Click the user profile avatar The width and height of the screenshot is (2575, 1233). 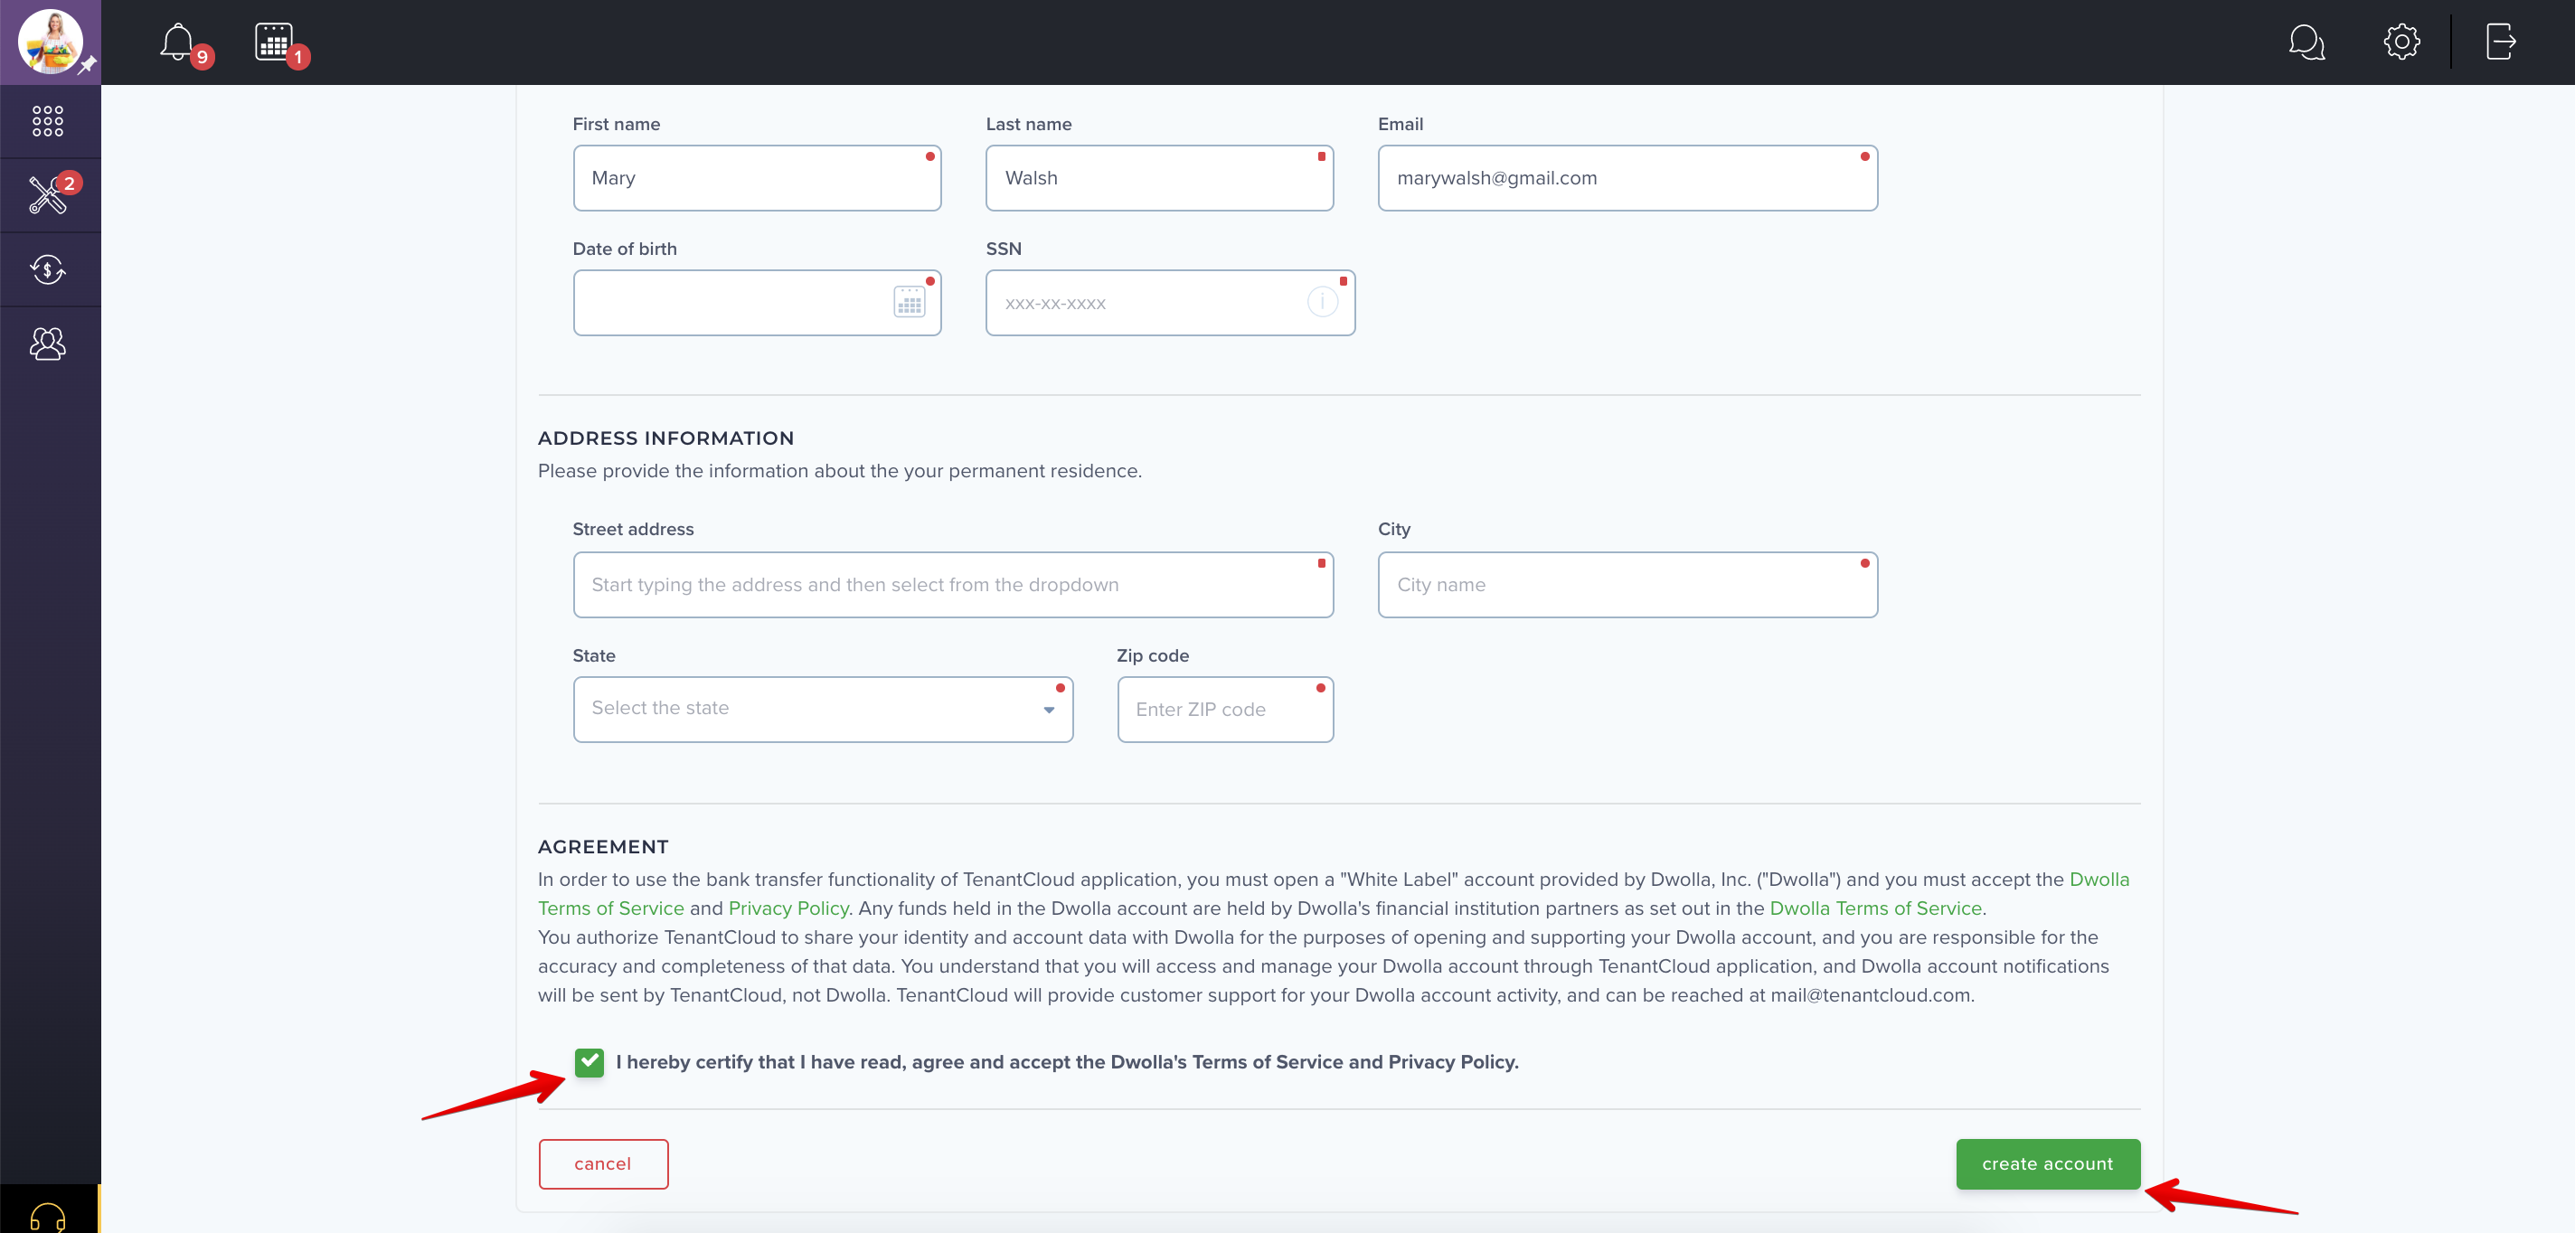pos(49,41)
